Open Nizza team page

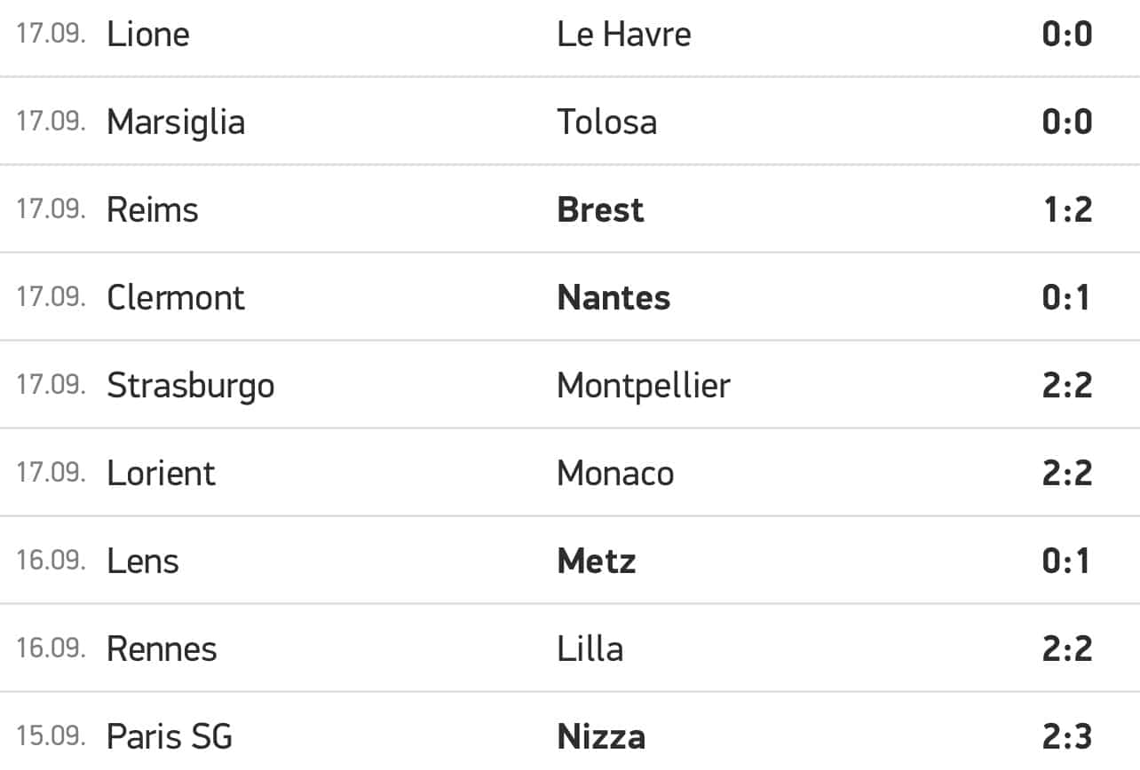coord(602,736)
